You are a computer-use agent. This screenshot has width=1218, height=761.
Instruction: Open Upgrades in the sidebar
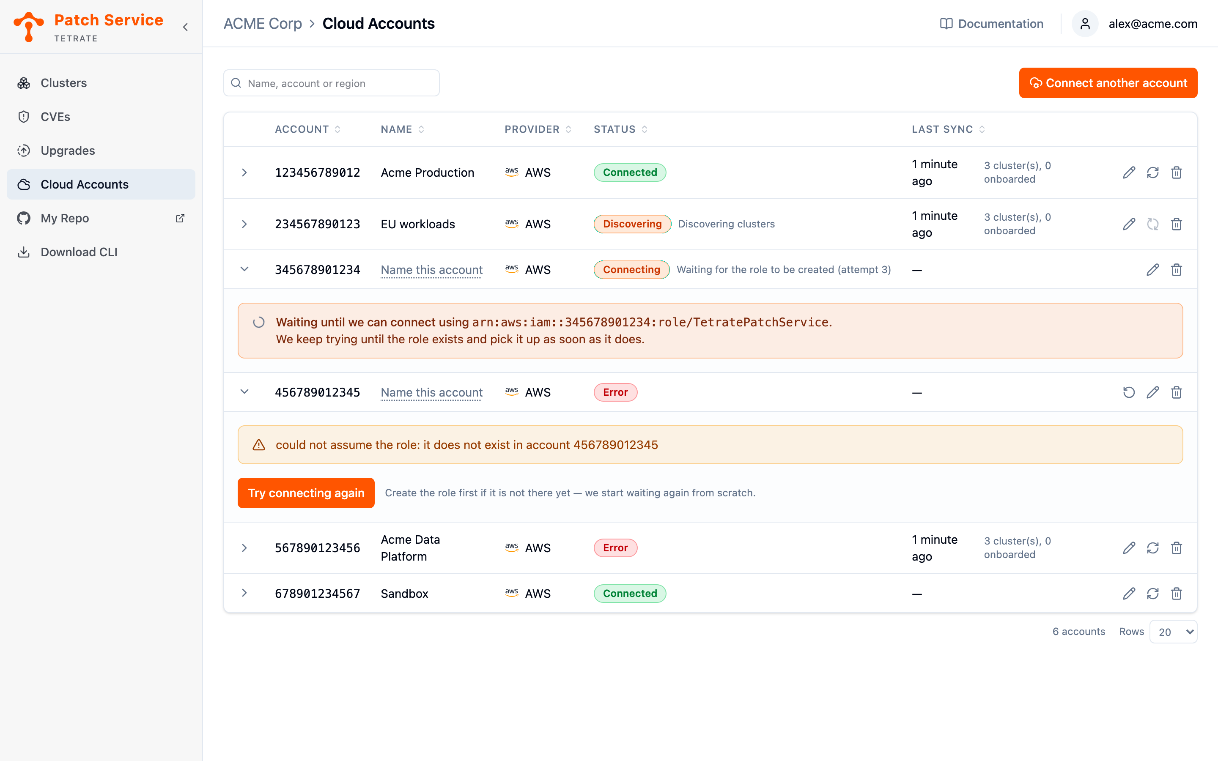pos(101,151)
